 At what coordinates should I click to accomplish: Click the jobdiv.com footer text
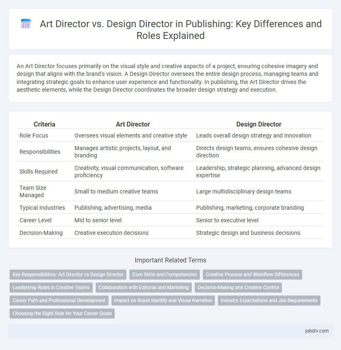317,331
